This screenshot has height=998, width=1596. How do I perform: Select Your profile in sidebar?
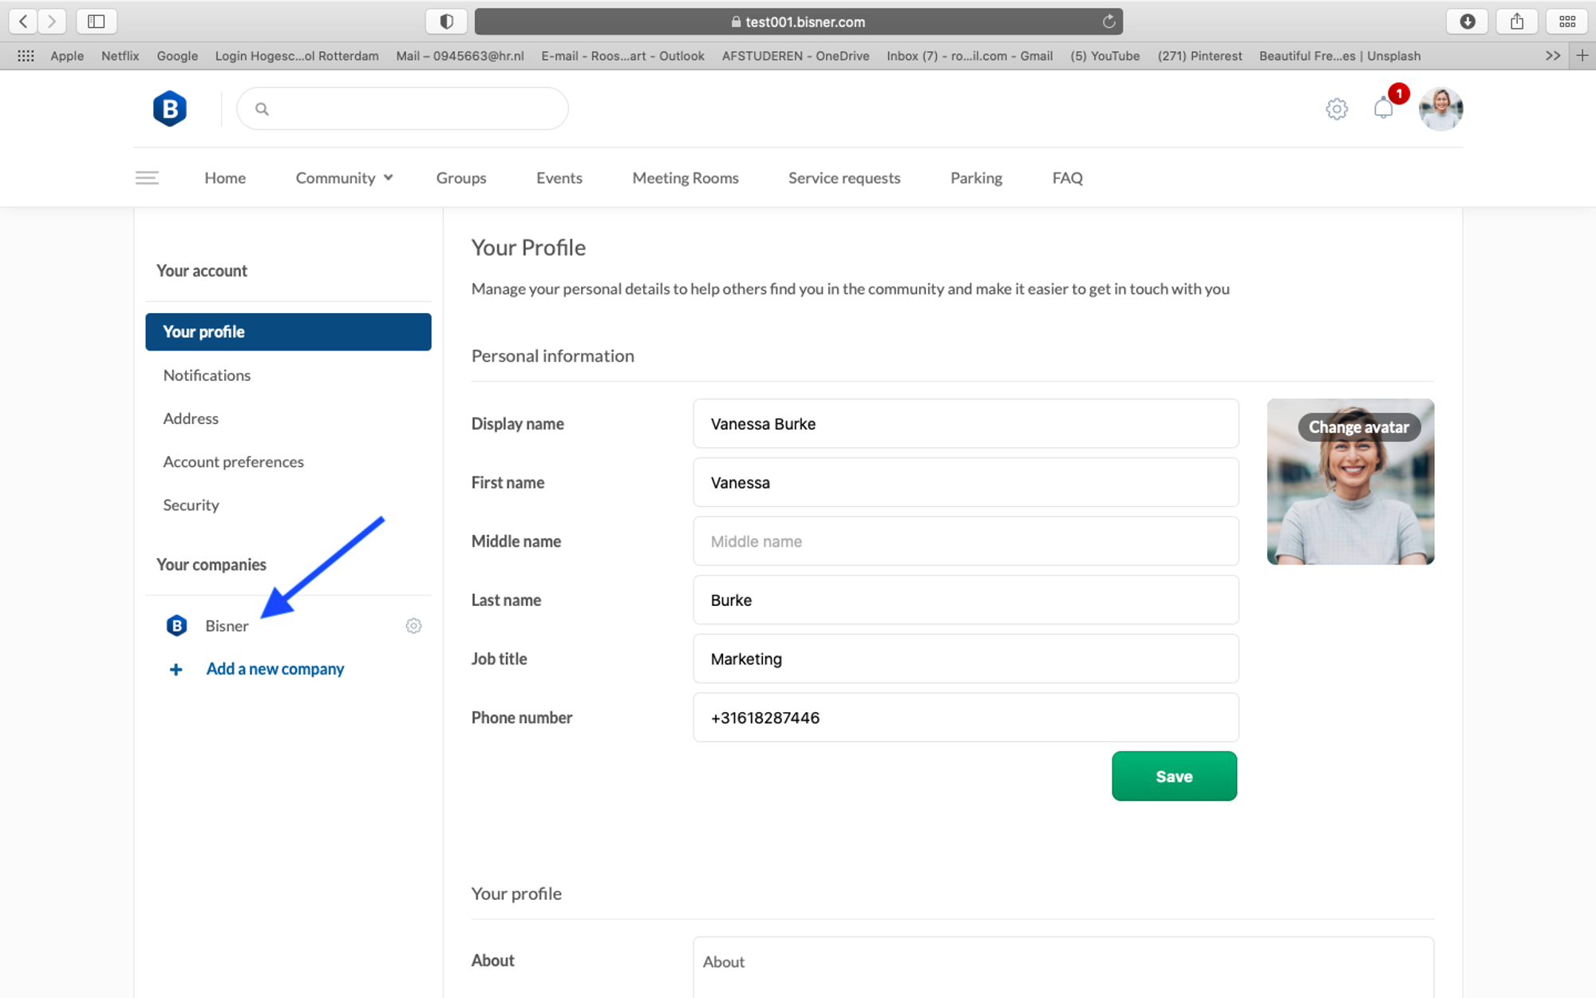point(288,332)
